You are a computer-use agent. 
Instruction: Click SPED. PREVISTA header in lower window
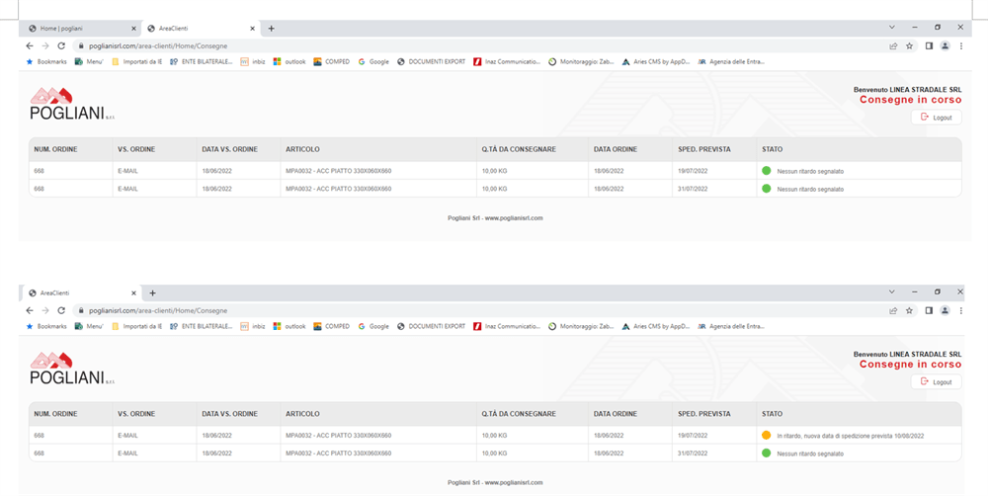[703, 414]
